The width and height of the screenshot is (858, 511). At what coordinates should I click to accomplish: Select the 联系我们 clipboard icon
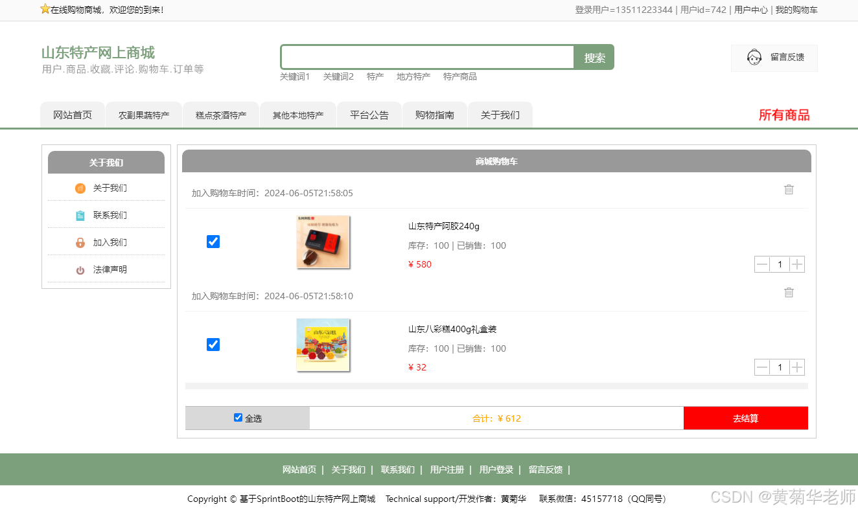(x=80, y=214)
